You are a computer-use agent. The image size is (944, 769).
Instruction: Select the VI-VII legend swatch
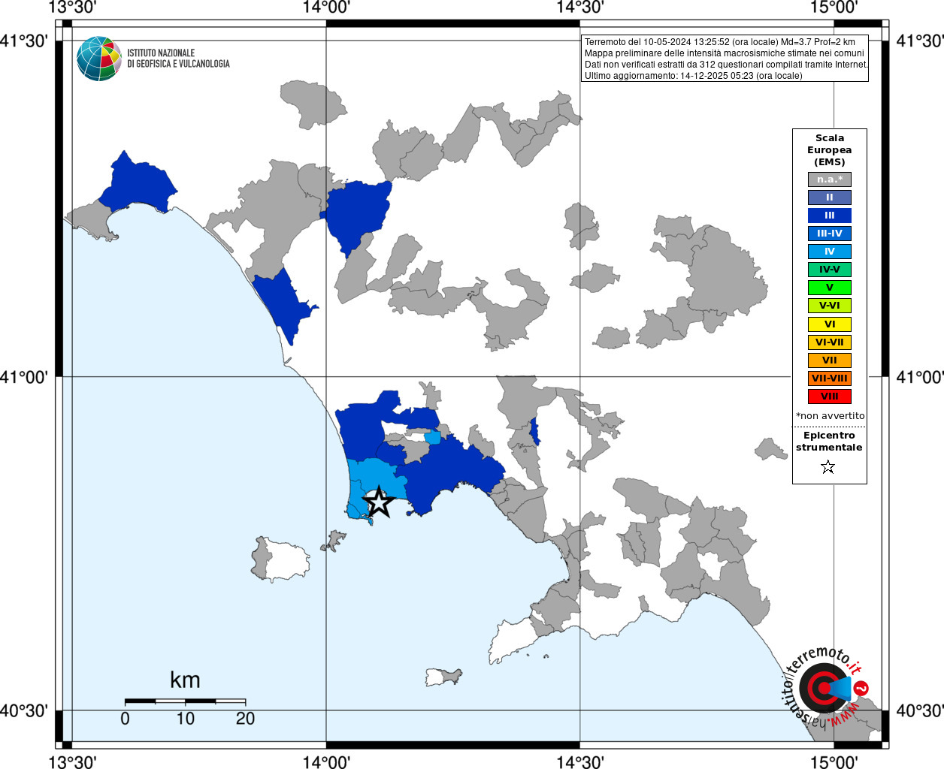pyautogui.click(x=830, y=342)
